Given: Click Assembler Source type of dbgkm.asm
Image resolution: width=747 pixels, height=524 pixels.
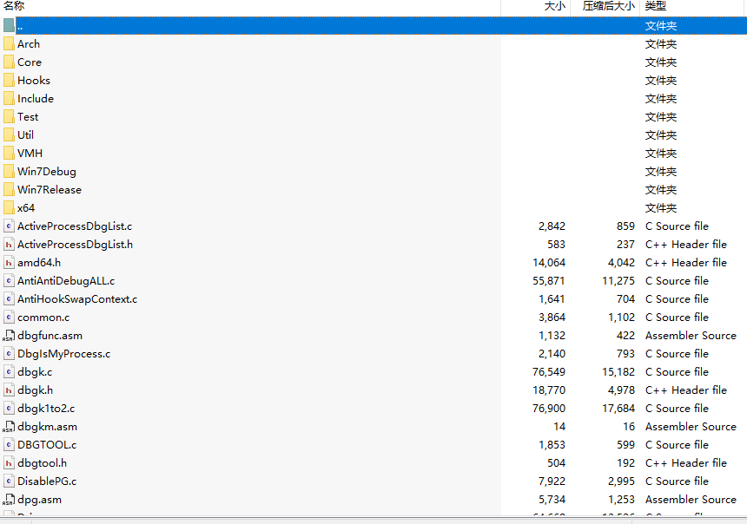Looking at the screenshot, I should (x=691, y=427).
